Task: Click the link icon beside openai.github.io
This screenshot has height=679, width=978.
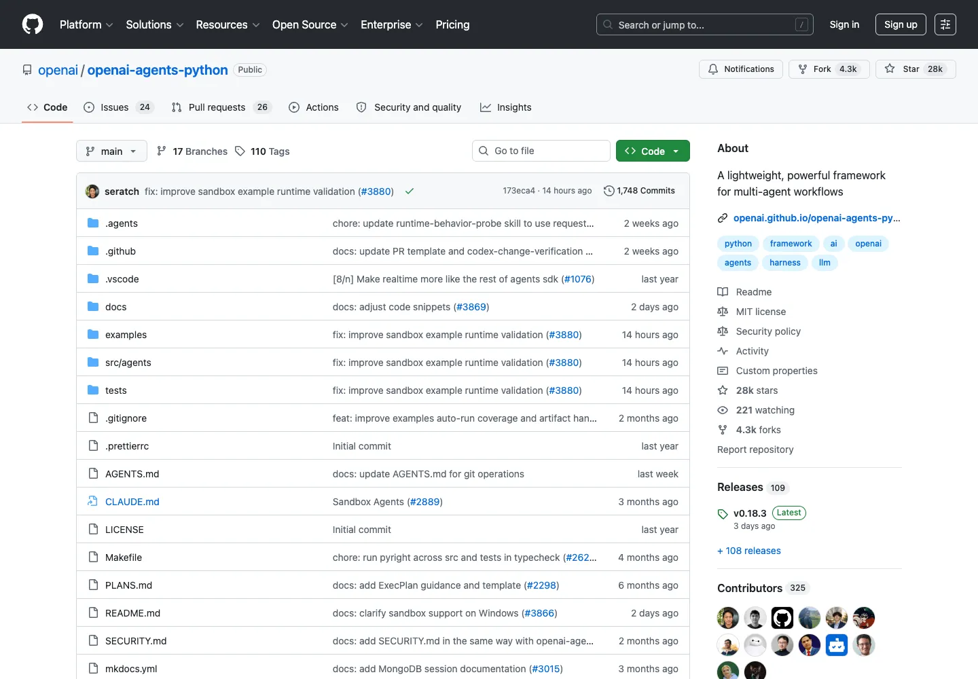Action: click(723, 218)
